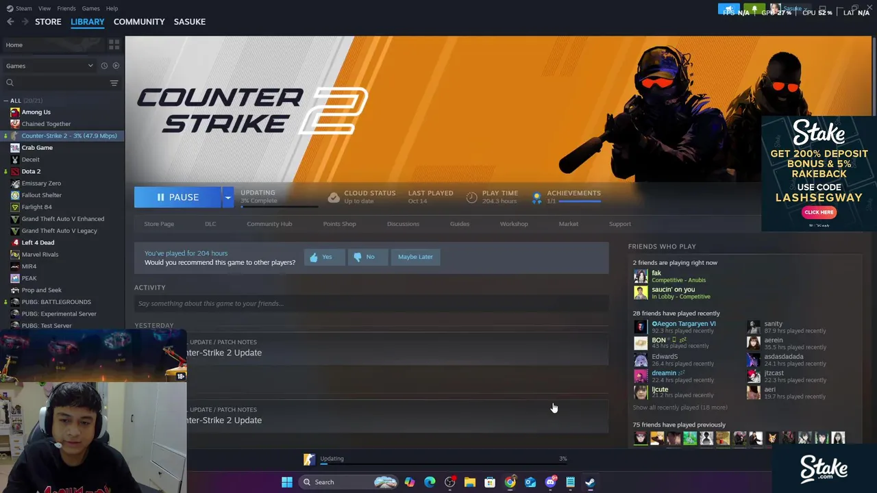877x493 pixels.
Task: Open Windows Start menu
Action: pos(287,482)
